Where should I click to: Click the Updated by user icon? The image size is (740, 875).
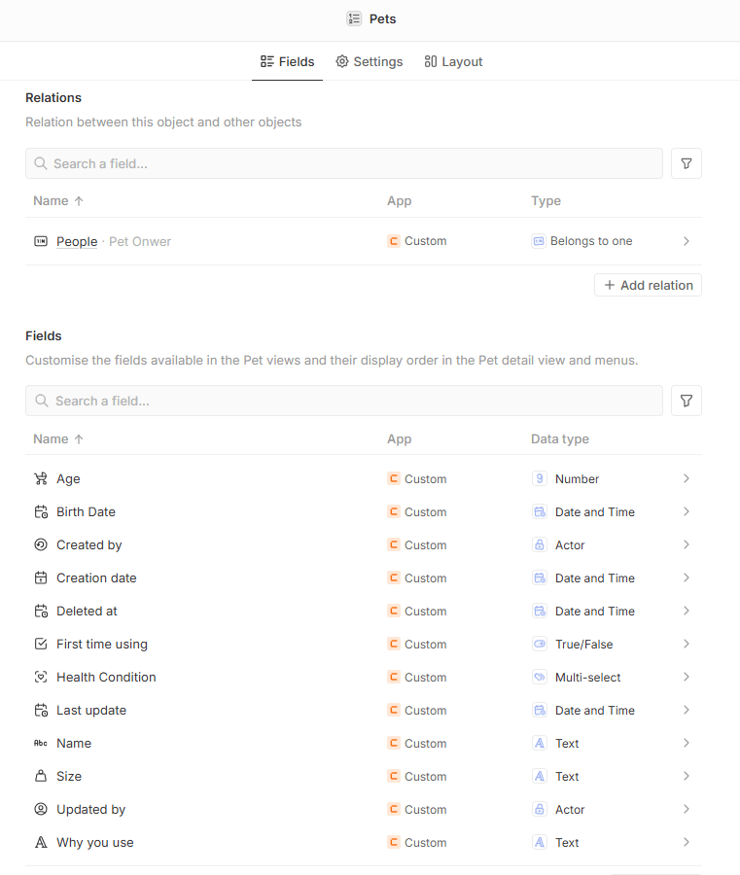[41, 809]
